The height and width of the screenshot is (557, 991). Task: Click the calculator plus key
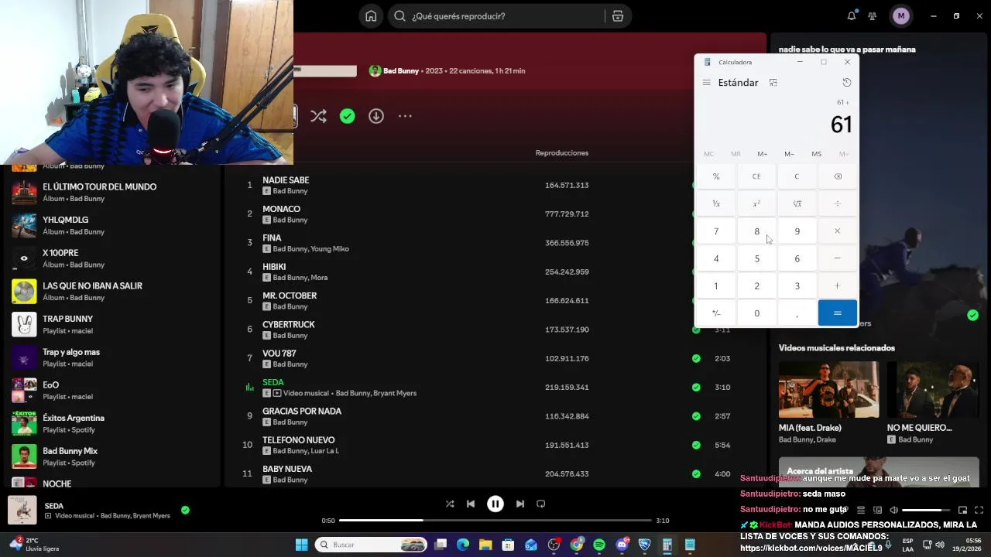[x=837, y=286]
